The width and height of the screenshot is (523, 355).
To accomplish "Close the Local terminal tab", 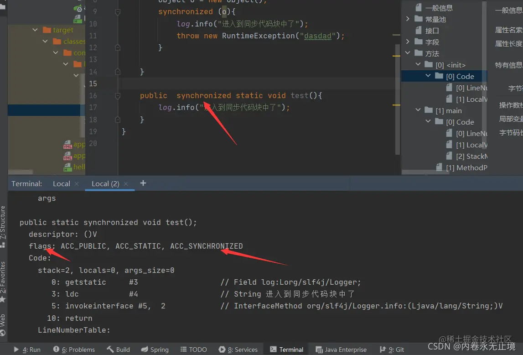I will (77, 184).
